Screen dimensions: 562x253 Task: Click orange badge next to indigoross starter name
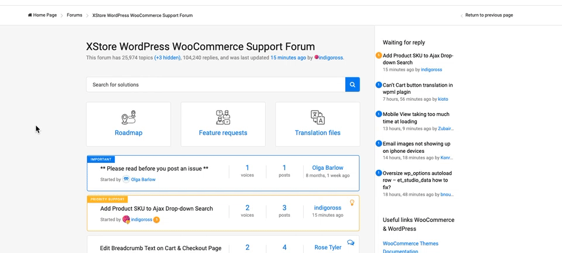(x=156, y=220)
